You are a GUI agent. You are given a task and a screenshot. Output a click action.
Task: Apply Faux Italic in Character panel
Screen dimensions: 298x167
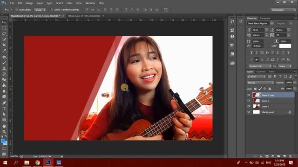click(x=257, y=53)
